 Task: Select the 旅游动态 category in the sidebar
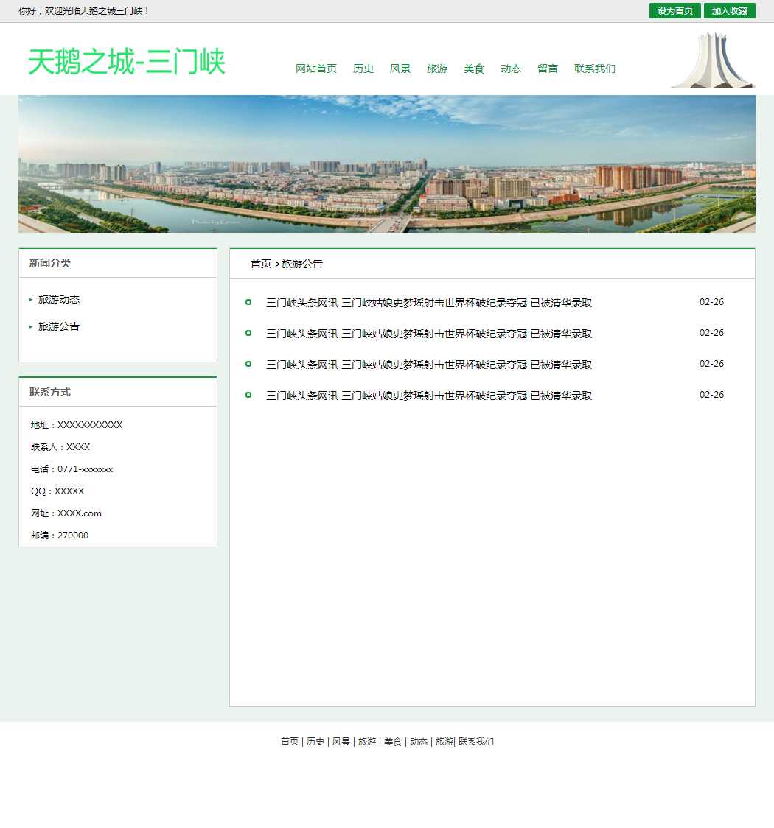pos(59,300)
